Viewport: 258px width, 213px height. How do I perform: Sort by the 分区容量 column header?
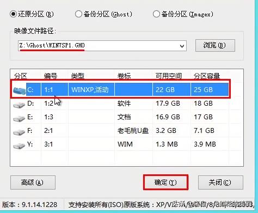click(x=207, y=76)
